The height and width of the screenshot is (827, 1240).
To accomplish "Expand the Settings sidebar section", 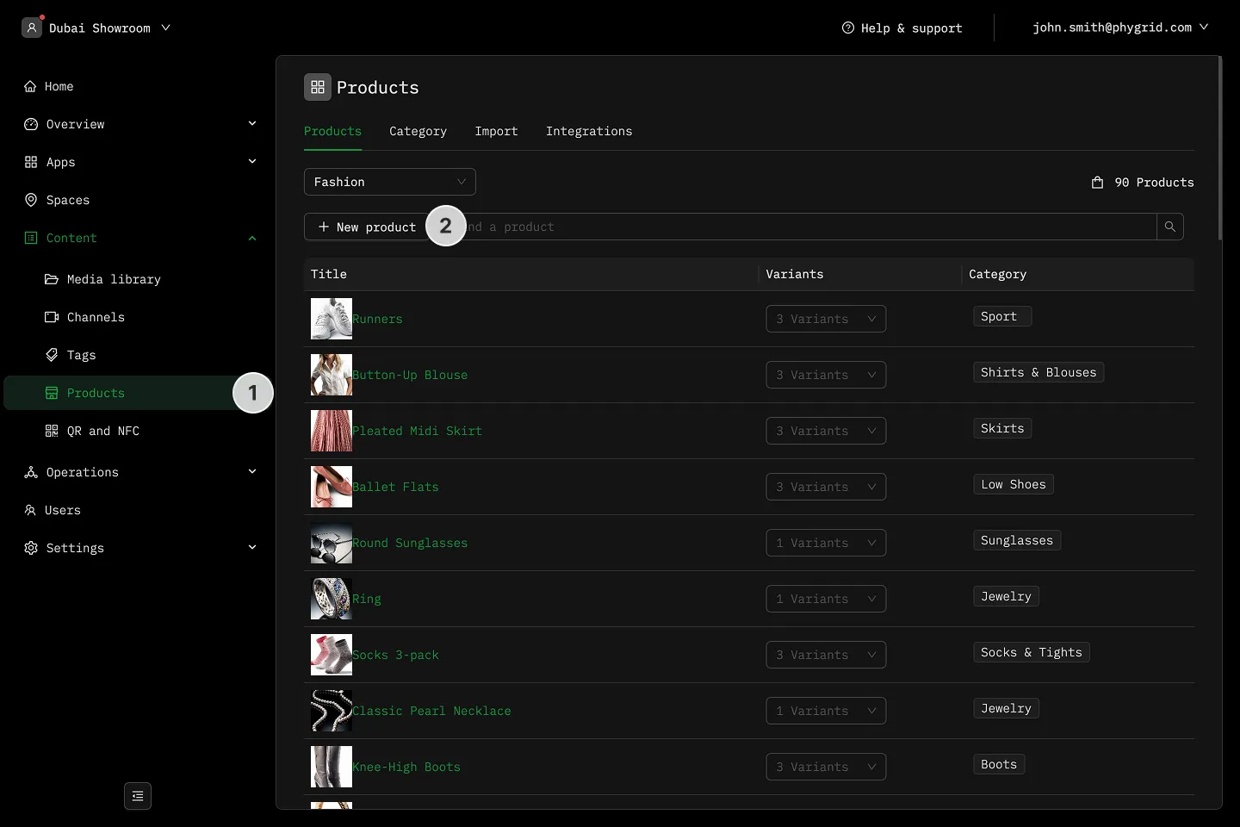I will 252,547.
